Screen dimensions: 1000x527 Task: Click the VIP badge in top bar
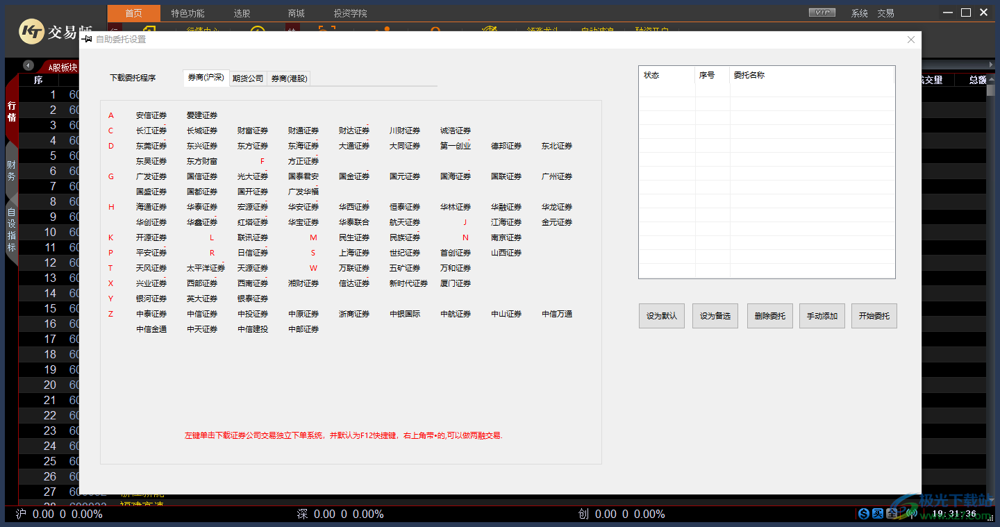822,12
